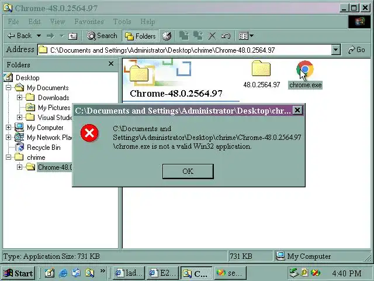Click the red error X icon

click(x=89, y=133)
